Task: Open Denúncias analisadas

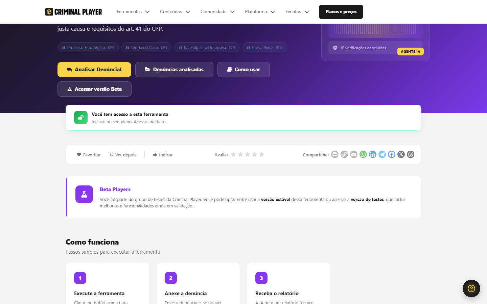Action: (x=174, y=70)
